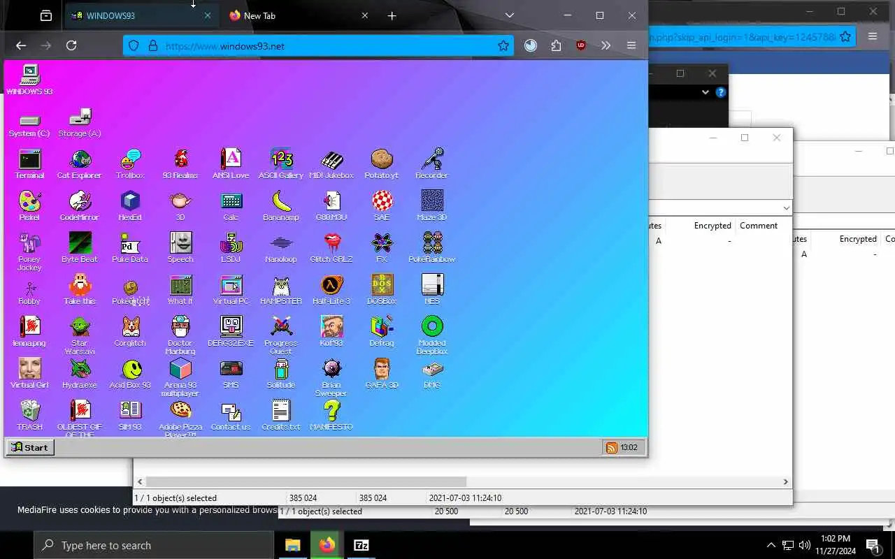The image size is (895, 559).
Task: Launch the Calc icon
Action: (231, 205)
